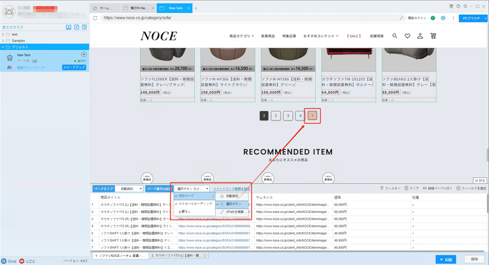Click the import task icon beside 全てのタスク
This screenshot has width=489, height=265.
[68, 27]
